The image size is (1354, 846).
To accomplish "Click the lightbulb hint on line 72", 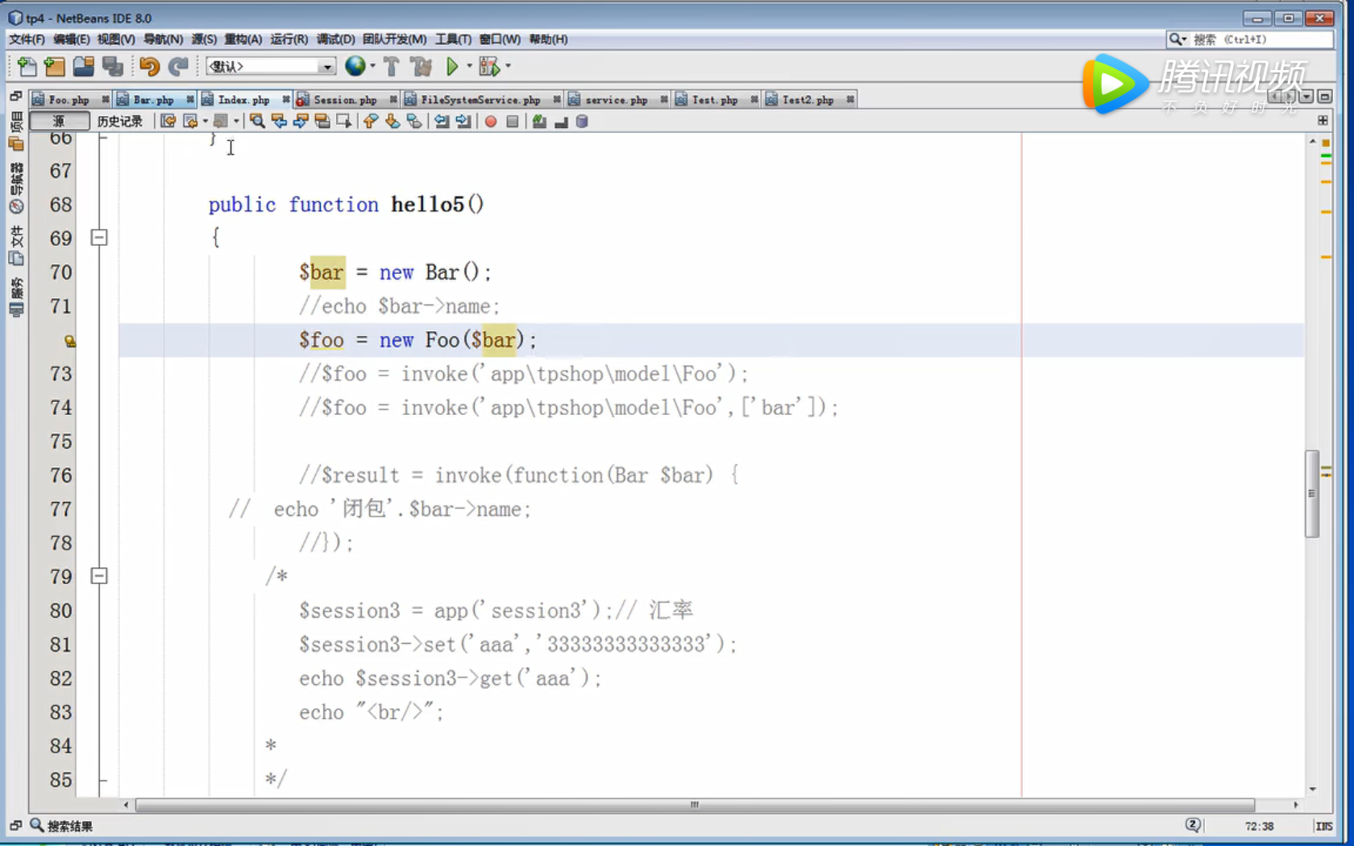I will [70, 342].
